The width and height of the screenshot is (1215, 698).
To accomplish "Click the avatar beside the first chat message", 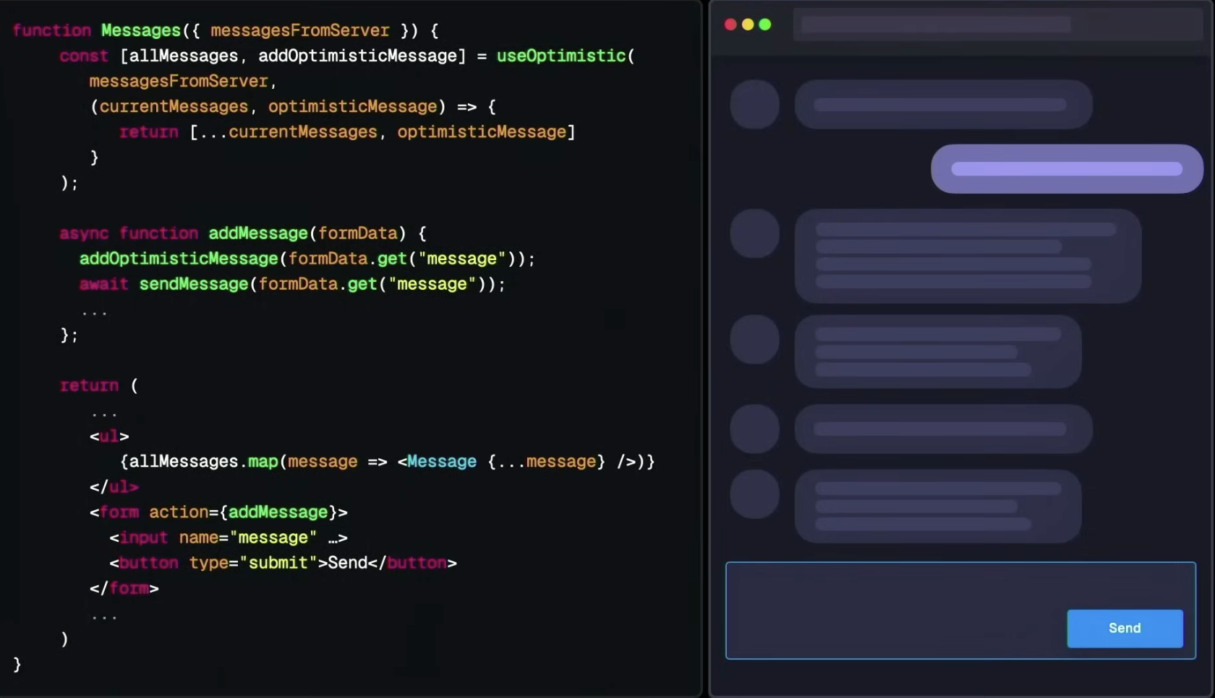I will pyautogui.click(x=754, y=104).
